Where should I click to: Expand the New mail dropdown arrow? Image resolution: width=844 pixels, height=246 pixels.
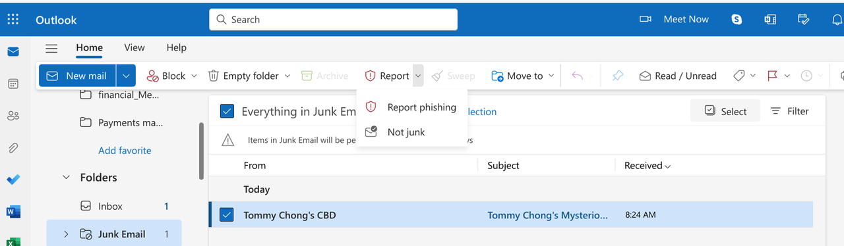pos(126,76)
